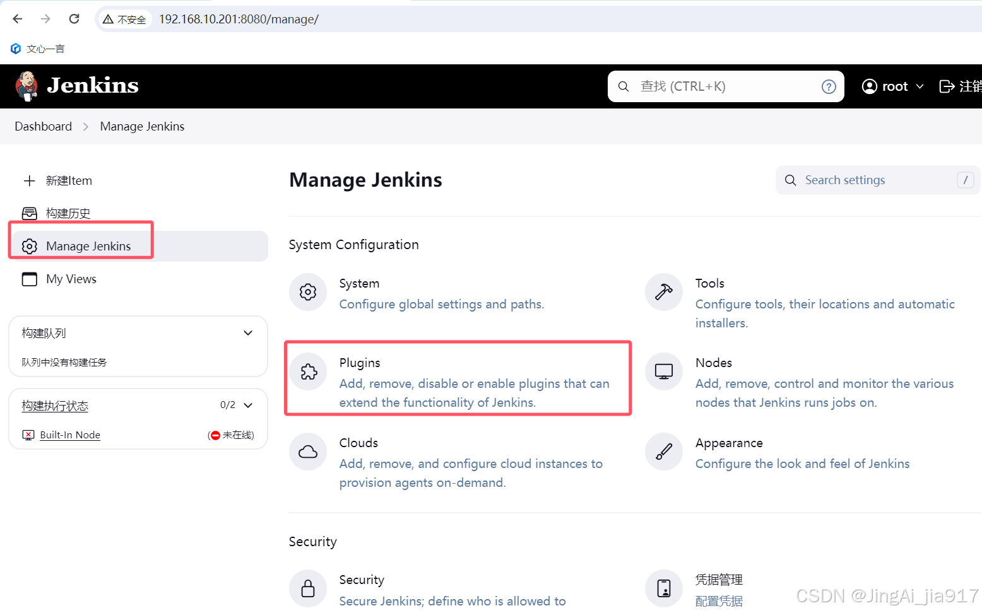Click the Nodes monitor icon
The image size is (982, 613).
664,371
